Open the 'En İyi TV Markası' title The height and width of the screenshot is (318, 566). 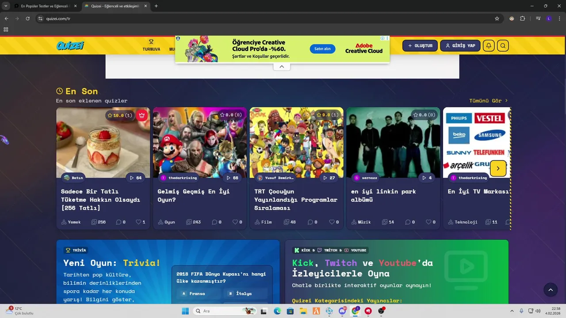tap(478, 191)
